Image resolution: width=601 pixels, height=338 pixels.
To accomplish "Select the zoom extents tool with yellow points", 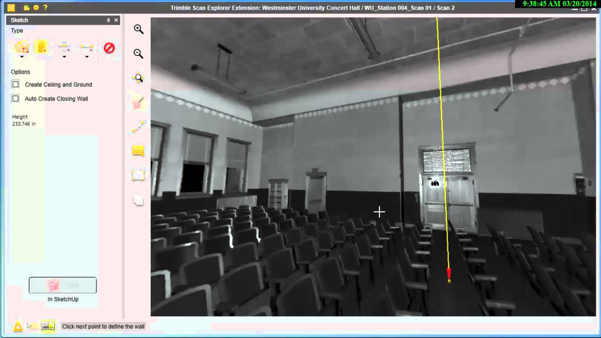I will [x=139, y=78].
